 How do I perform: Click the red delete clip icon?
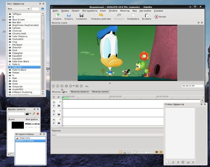[38, 114]
